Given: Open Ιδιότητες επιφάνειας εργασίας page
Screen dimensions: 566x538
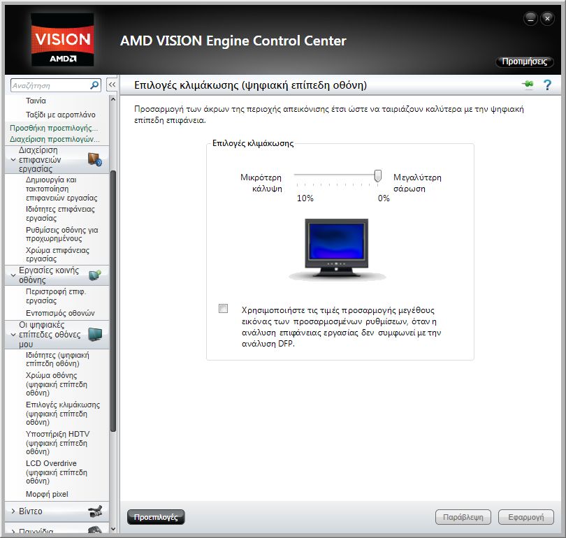Looking at the screenshot, I should tap(60, 214).
